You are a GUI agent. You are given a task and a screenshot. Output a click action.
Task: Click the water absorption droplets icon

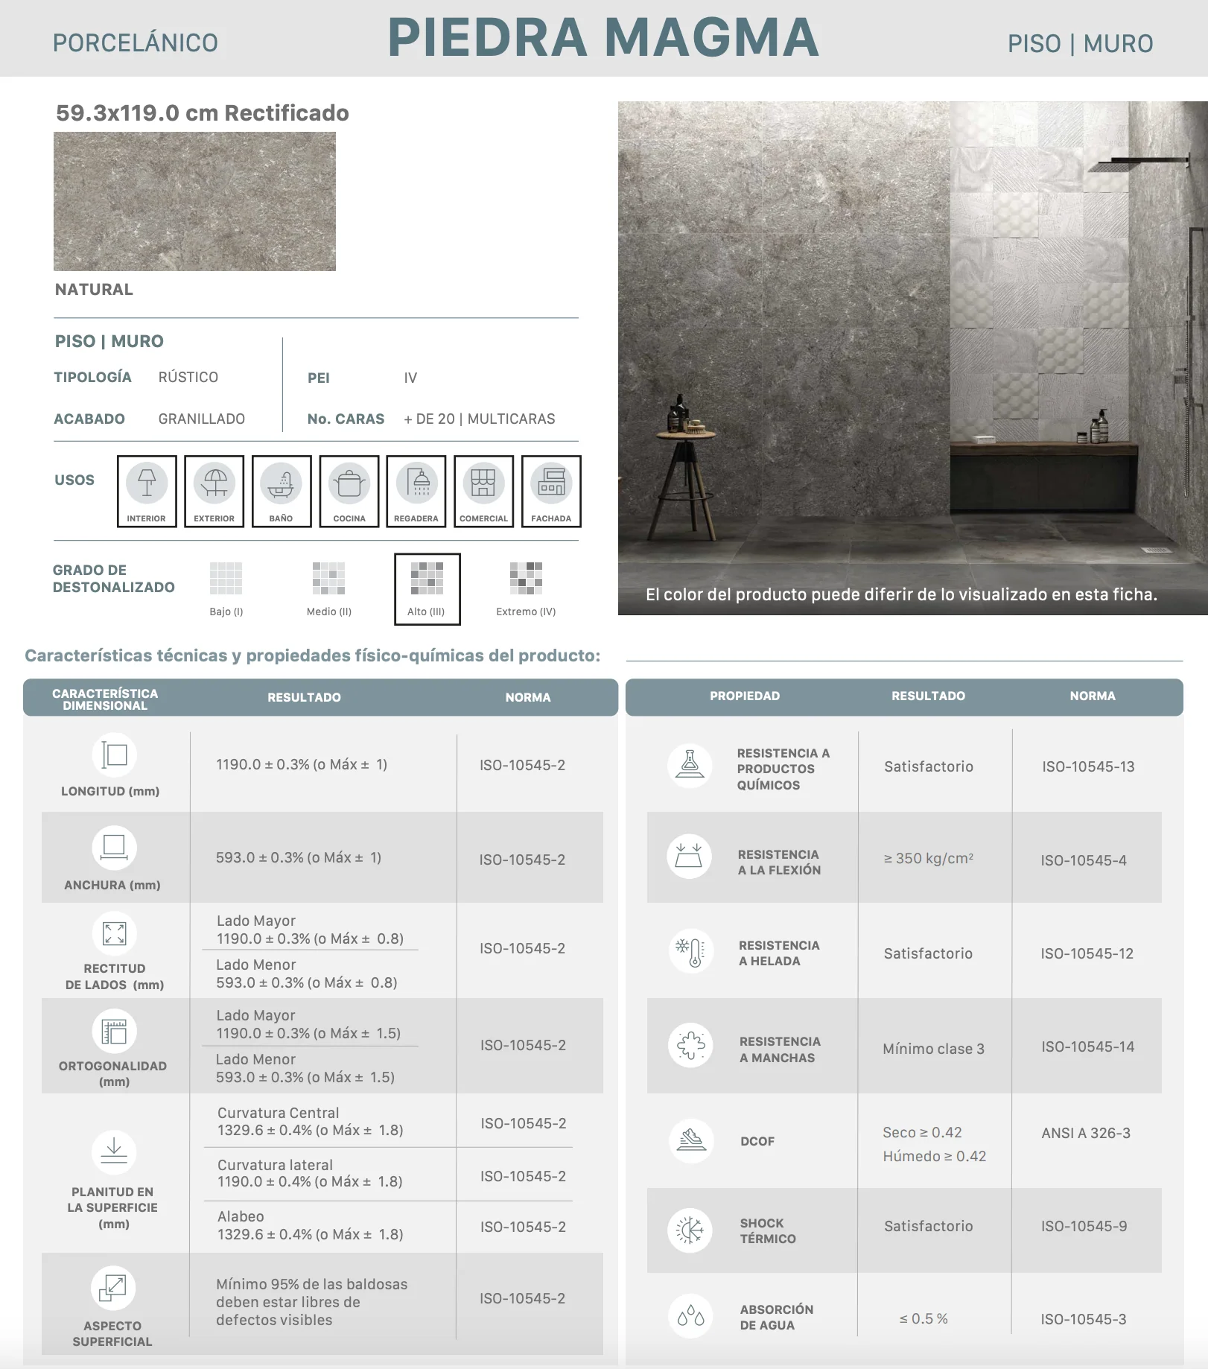click(690, 1316)
